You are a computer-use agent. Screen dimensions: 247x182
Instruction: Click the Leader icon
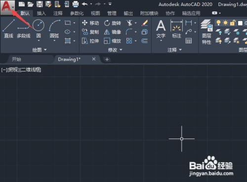click(189, 32)
